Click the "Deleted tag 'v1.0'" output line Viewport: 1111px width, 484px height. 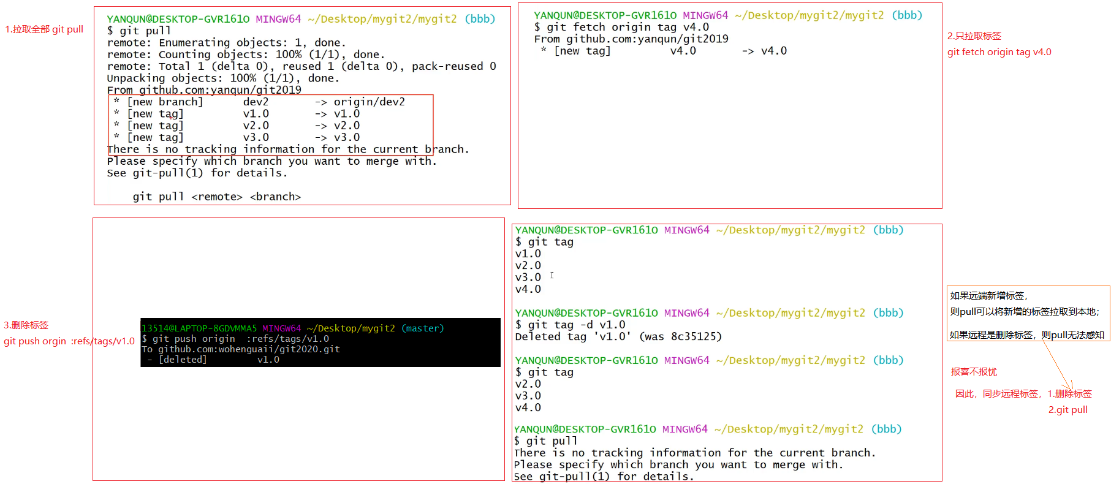click(618, 336)
